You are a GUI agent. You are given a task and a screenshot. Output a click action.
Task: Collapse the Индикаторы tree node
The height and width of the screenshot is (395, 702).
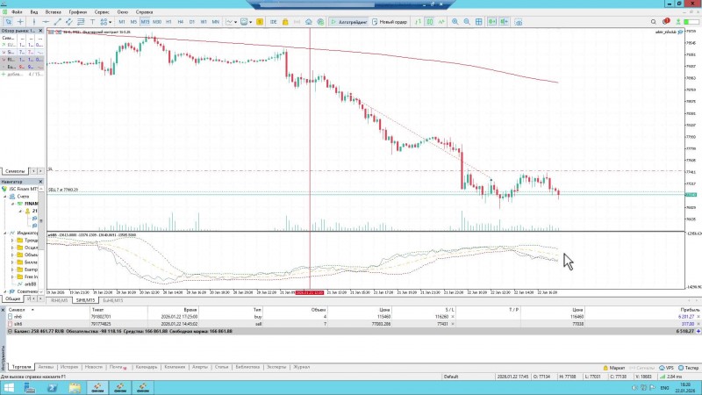tap(5, 233)
